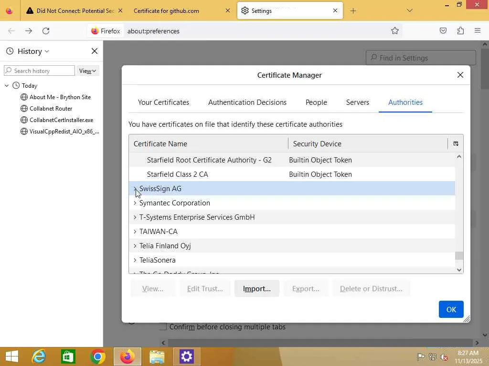This screenshot has height=366, width=489.
Task: Open a new tab with the plus button
Action: 353,11
